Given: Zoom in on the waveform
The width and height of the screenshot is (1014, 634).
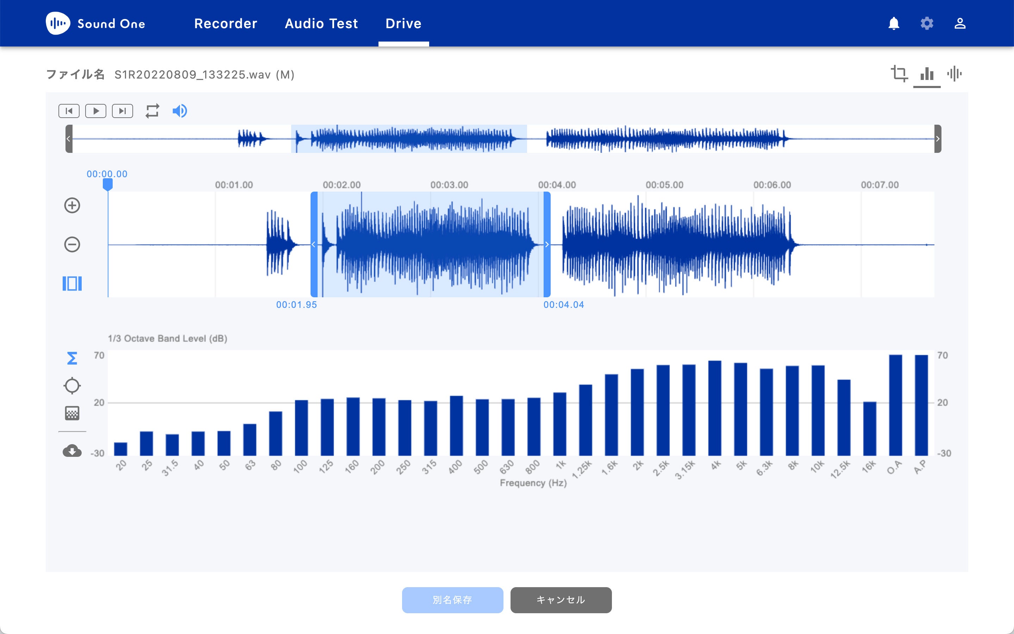Looking at the screenshot, I should coord(72,205).
